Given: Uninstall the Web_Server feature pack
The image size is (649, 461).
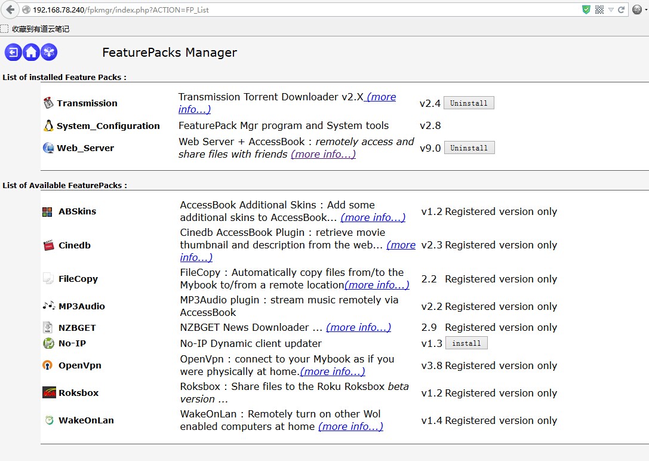Looking at the screenshot, I should [x=469, y=147].
